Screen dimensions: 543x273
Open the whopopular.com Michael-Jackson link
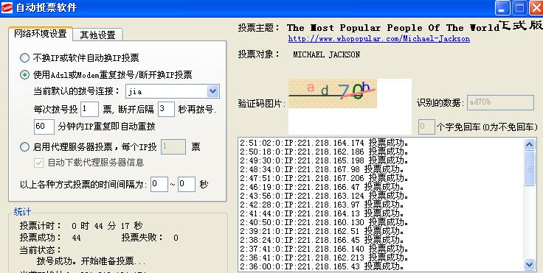click(379, 39)
